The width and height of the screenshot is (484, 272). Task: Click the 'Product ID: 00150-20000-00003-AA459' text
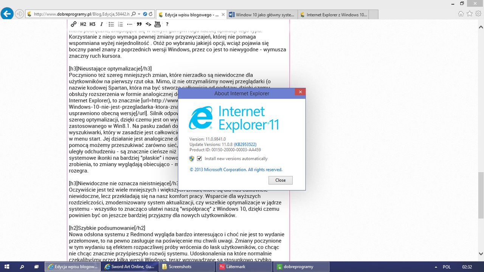(x=225, y=150)
